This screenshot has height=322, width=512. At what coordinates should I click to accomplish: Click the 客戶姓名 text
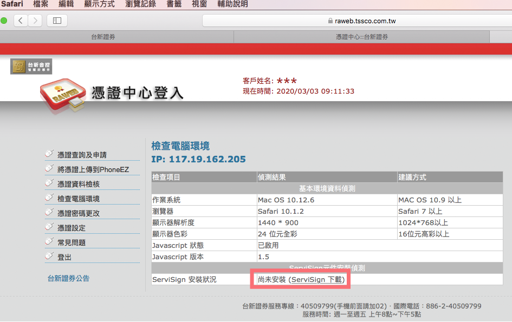[x=270, y=81]
